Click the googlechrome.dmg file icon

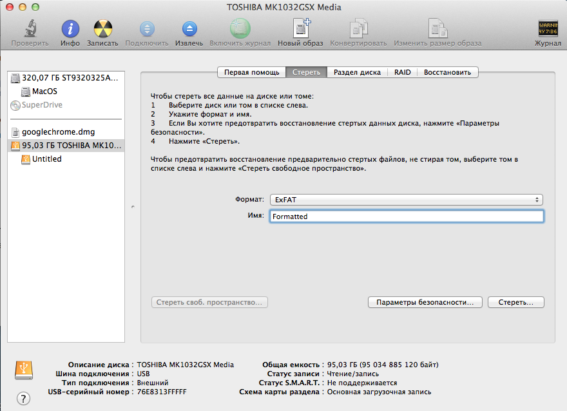pyautogui.click(x=15, y=132)
